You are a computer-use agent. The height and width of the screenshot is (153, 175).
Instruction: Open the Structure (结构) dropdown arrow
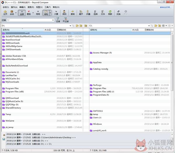pyautogui.click(x=50, y=13)
